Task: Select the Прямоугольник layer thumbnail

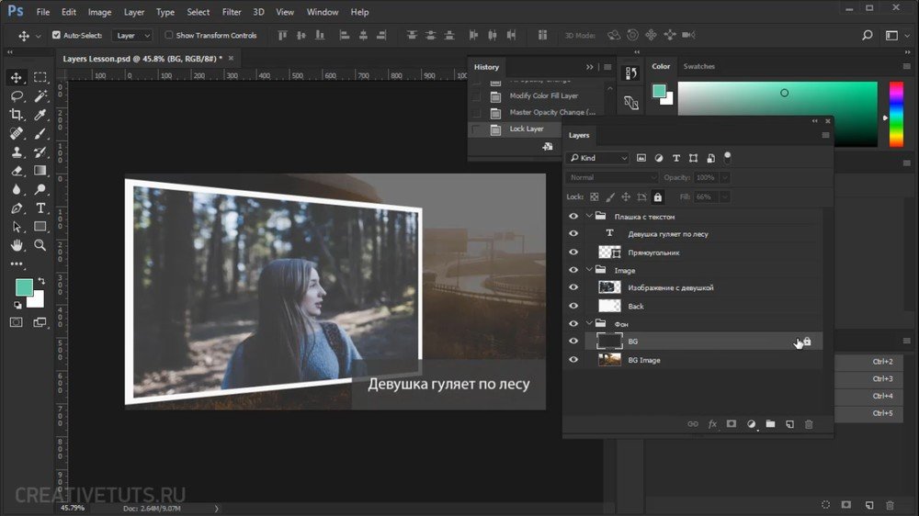Action: pyautogui.click(x=609, y=252)
